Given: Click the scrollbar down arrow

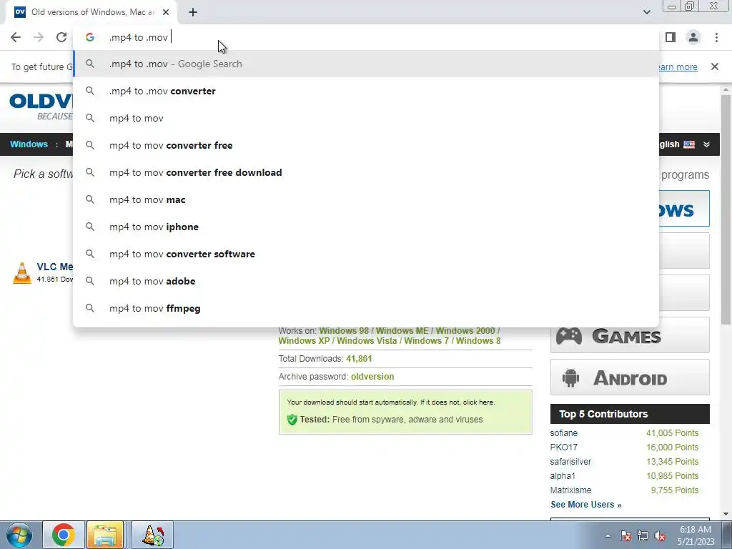Looking at the screenshot, I should point(726,514).
